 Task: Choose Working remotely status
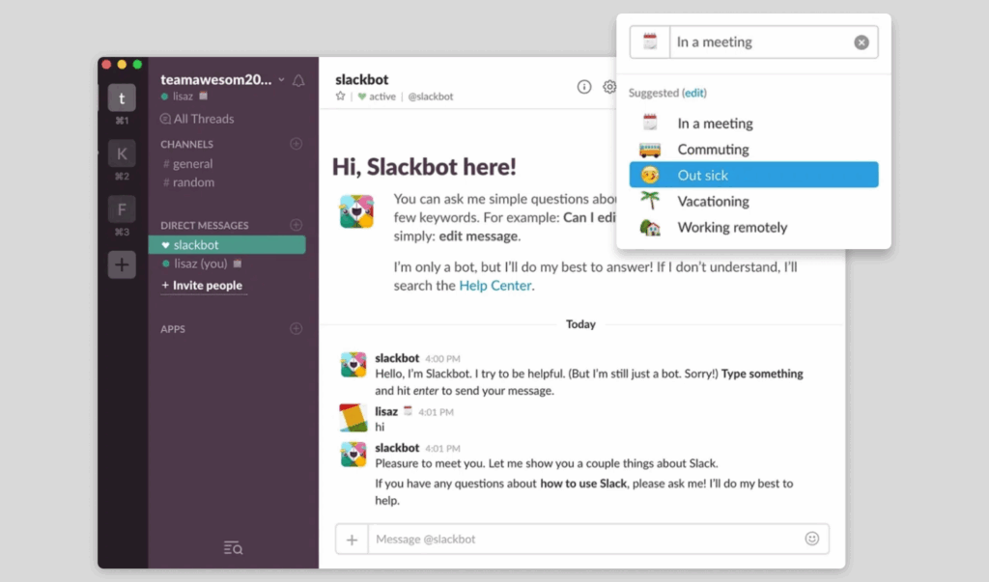pos(731,228)
